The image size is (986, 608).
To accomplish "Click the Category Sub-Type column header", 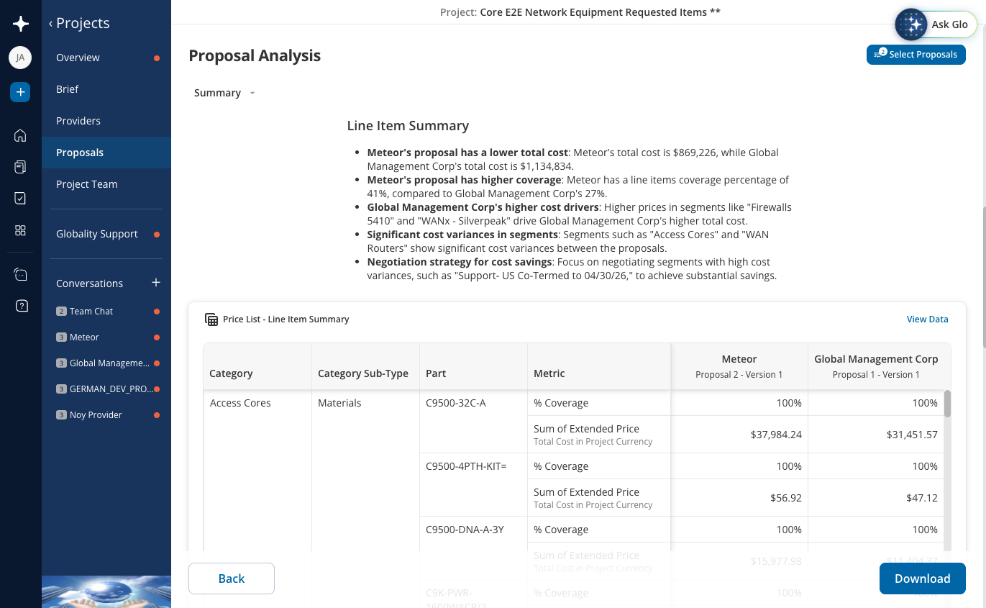I will click(x=365, y=367).
